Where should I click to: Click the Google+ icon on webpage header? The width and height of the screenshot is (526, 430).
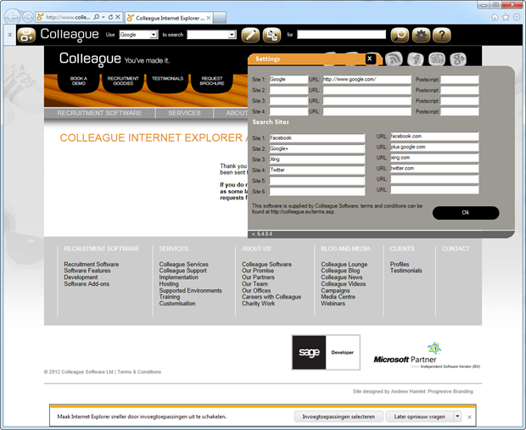point(458,59)
